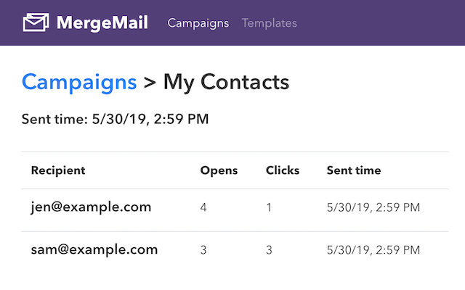The width and height of the screenshot is (465, 290).
Task: Click the opens count for jen@example.com
Action: 203,207
